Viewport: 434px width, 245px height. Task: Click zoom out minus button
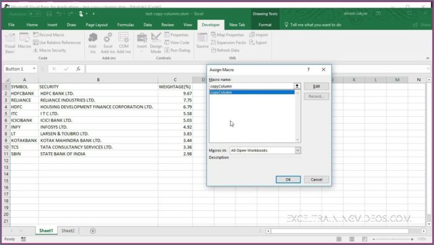pyautogui.click(x=374, y=239)
